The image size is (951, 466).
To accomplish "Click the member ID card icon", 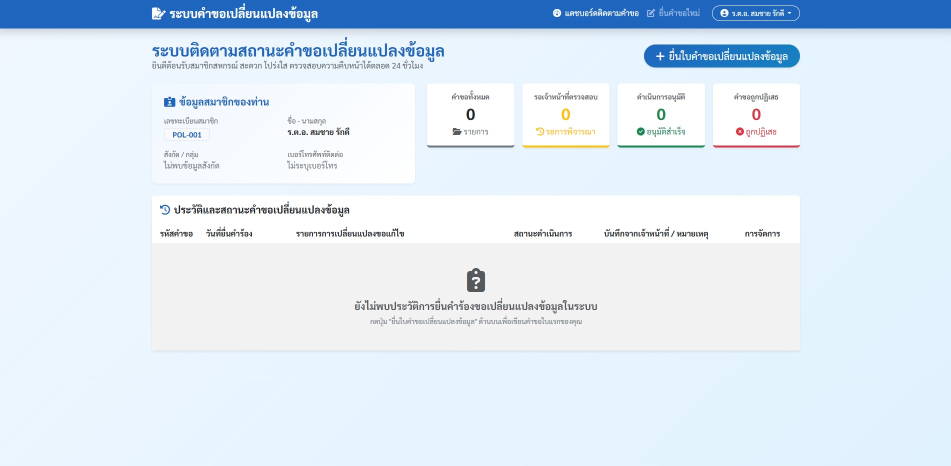I will click(x=169, y=102).
